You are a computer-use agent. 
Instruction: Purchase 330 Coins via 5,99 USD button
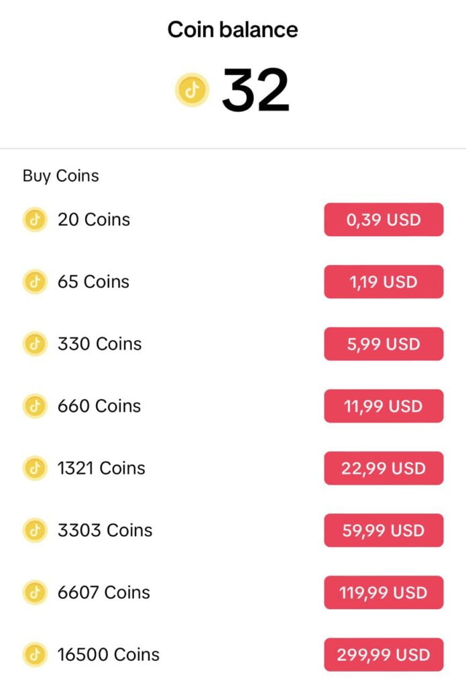tap(384, 344)
